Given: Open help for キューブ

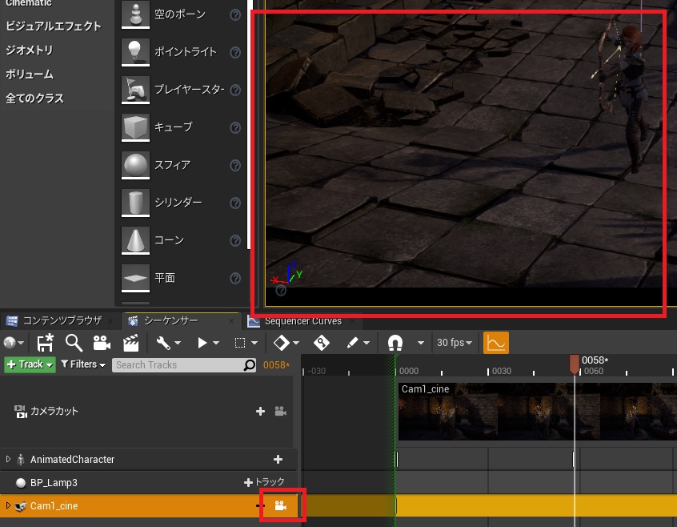Looking at the screenshot, I should pyautogui.click(x=235, y=127).
